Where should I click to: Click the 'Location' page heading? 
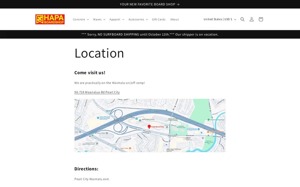(99, 53)
